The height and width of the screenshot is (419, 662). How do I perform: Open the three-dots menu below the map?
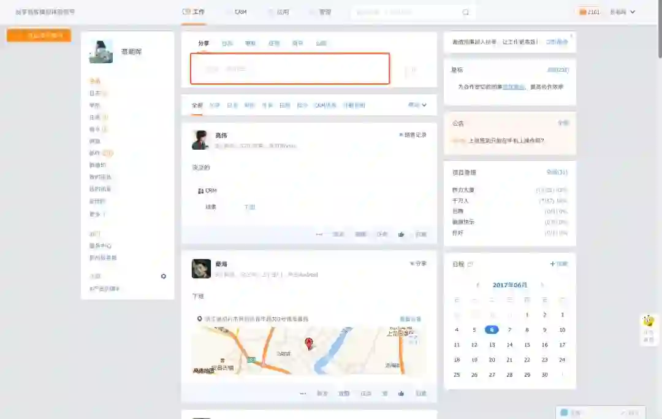(303, 394)
